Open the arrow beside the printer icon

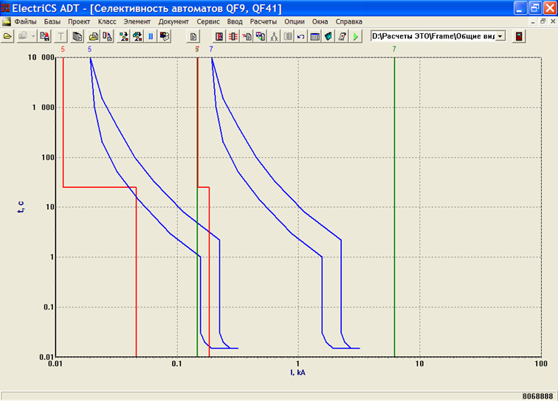click(34, 35)
